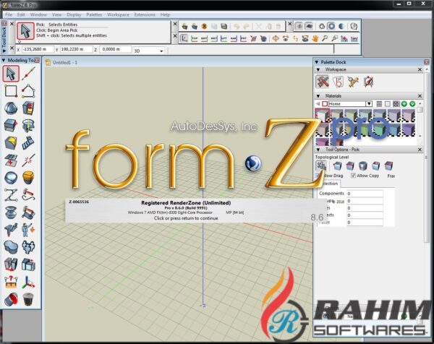Choose the XYZ colored axes tool

[28, 282]
